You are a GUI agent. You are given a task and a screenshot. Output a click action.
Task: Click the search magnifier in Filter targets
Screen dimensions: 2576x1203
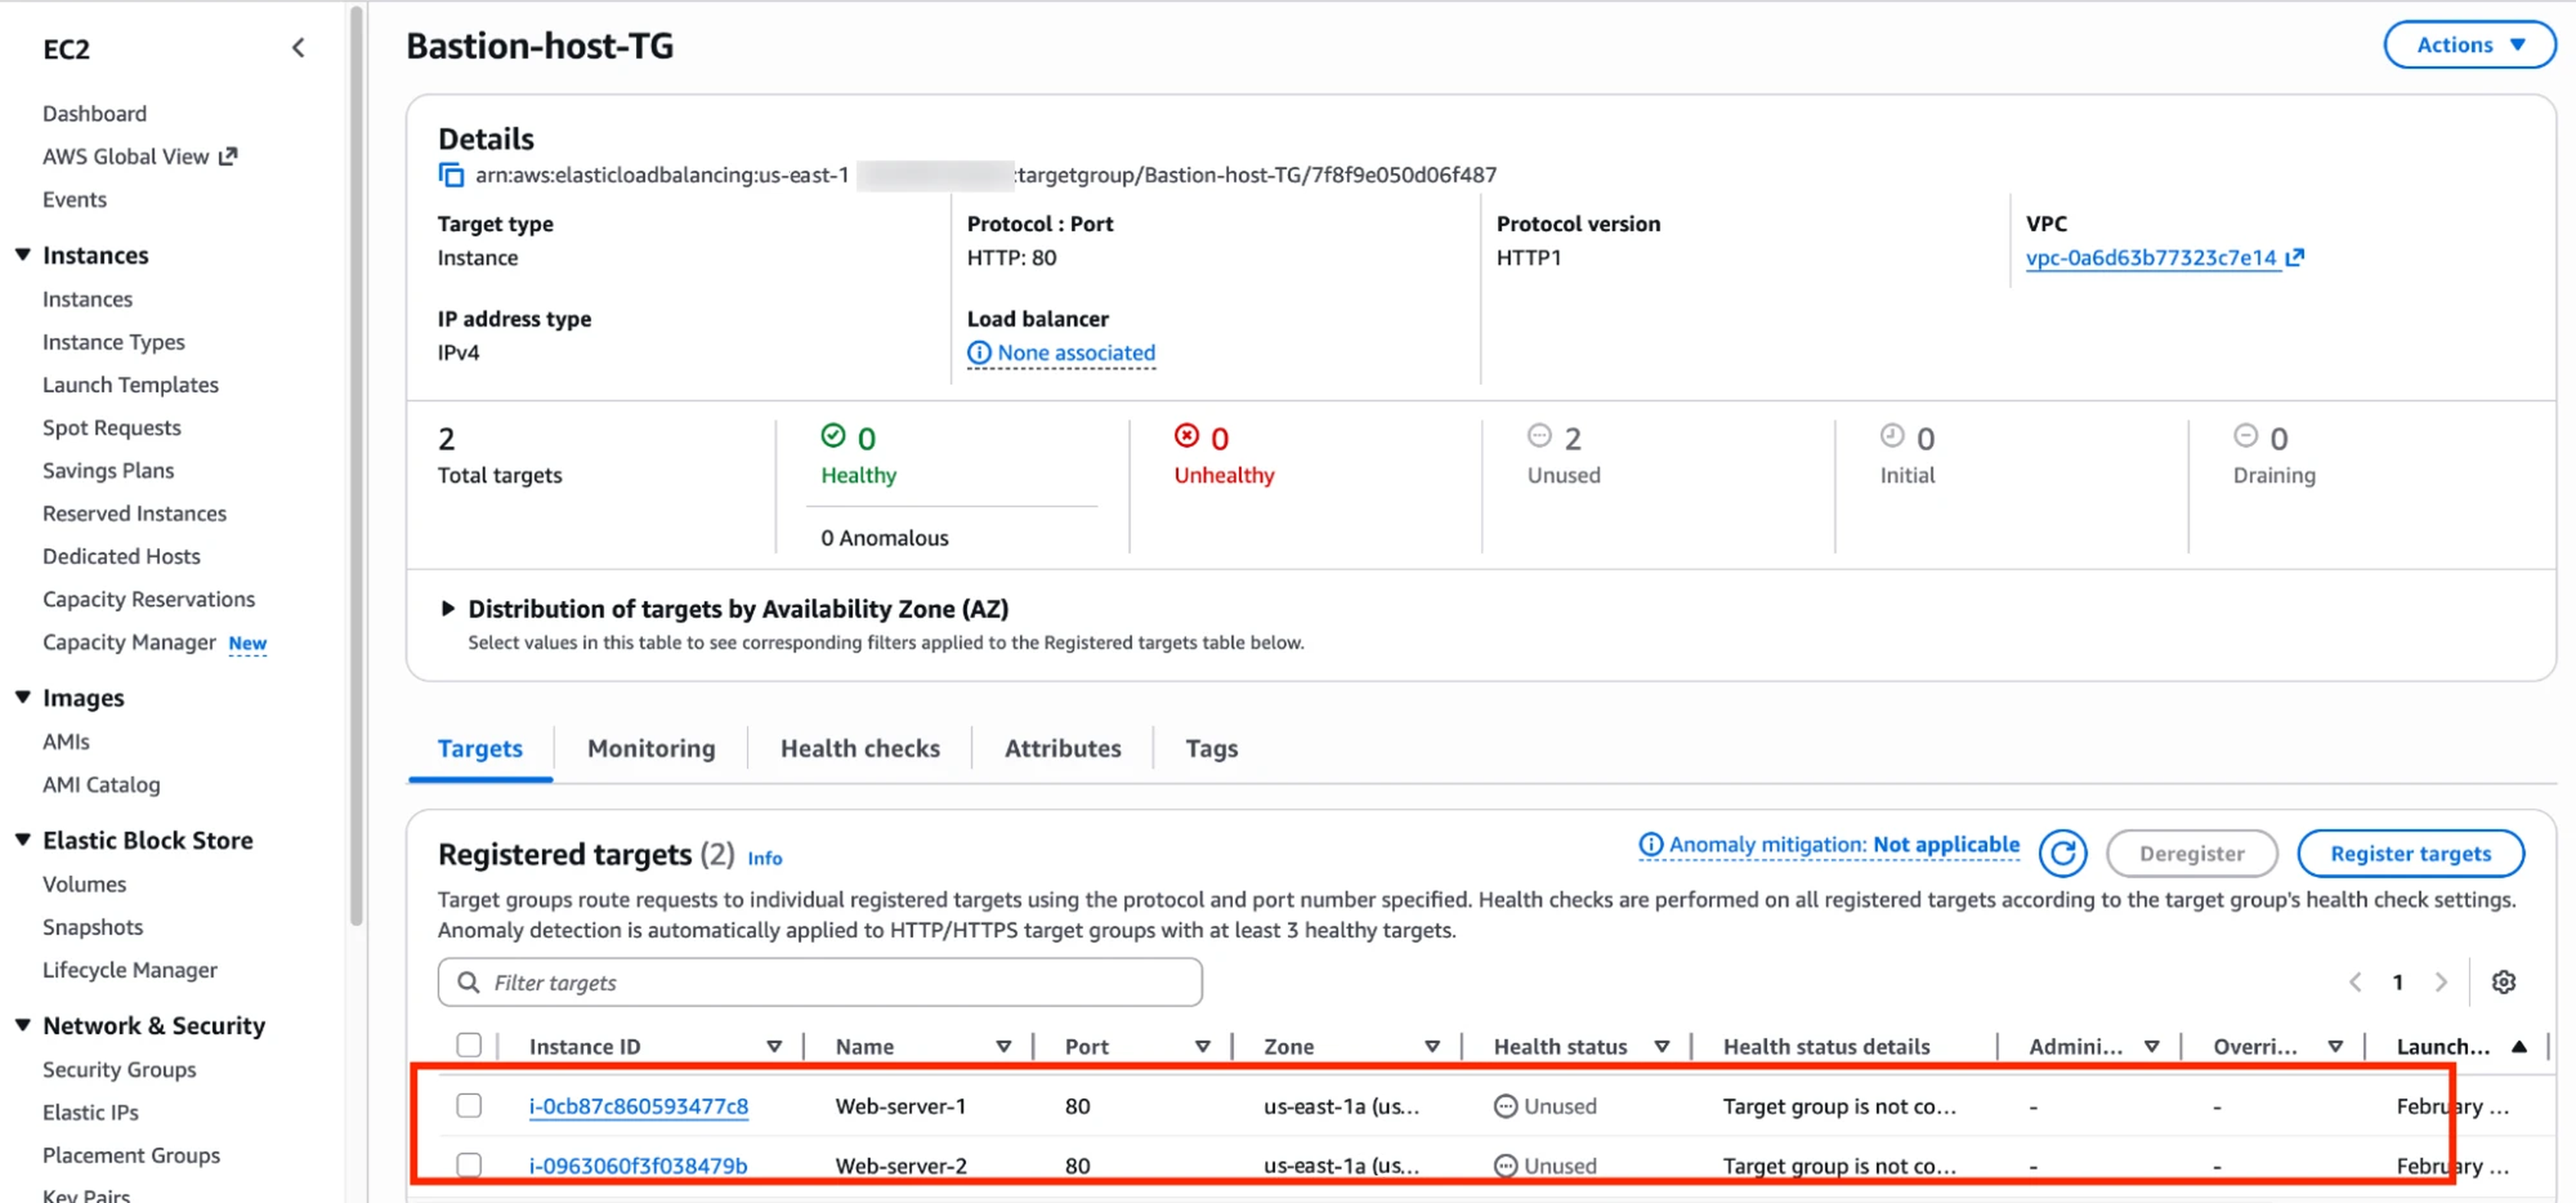[468, 982]
